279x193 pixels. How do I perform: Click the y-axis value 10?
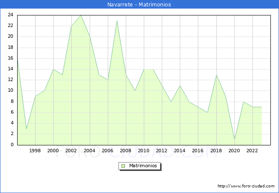(10, 90)
